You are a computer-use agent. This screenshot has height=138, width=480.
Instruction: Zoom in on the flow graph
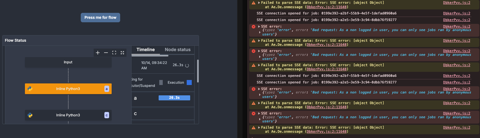coord(98,53)
